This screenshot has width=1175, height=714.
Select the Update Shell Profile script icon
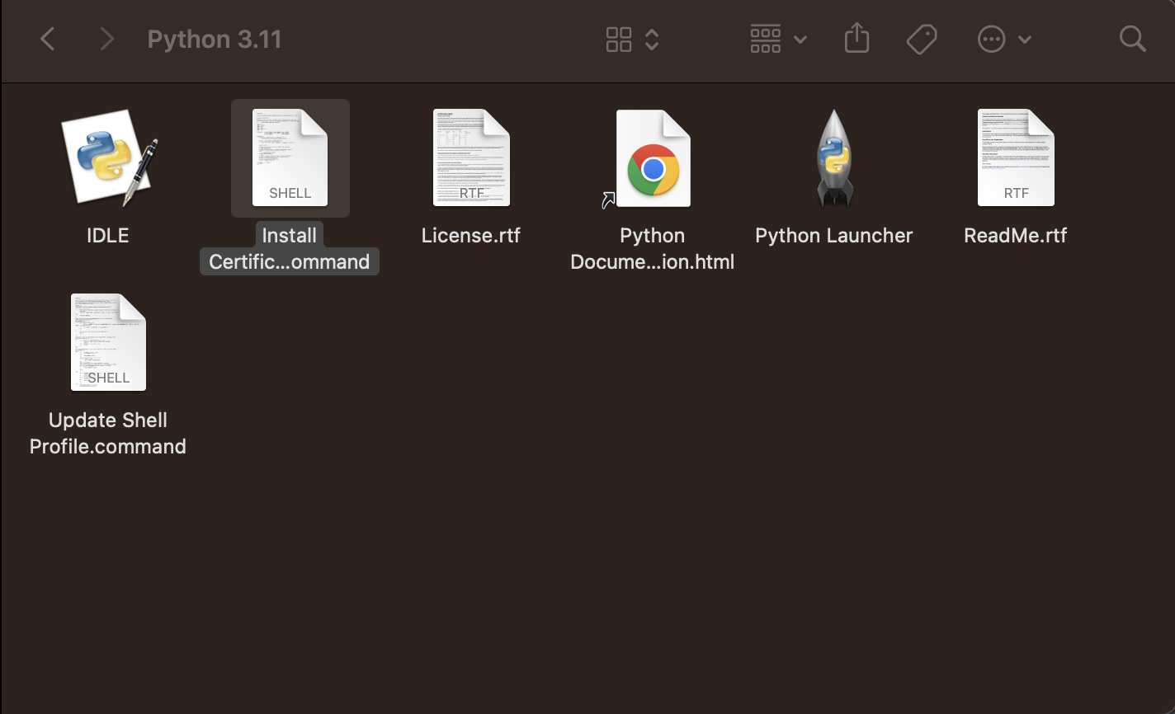pyautogui.click(x=108, y=342)
